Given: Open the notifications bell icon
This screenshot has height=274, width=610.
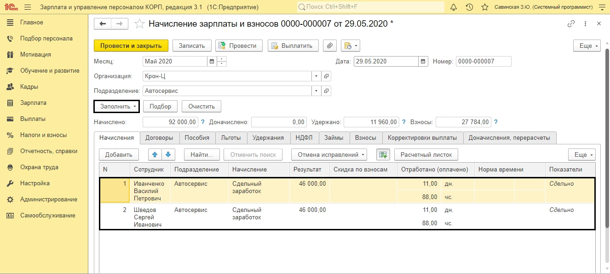Looking at the screenshot, I should point(454,7).
